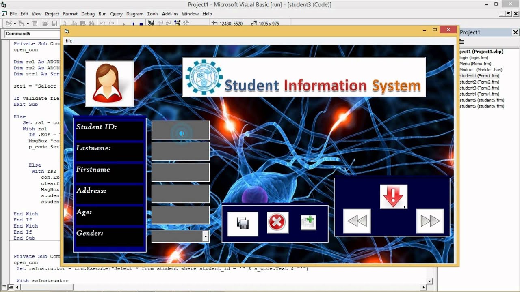This screenshot has height=292, width=520.
Task: Click the floppy disk save button on the form
Action: click(x=243, y=224)
